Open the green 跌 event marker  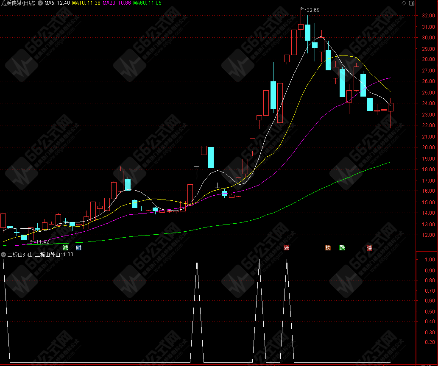342,248
